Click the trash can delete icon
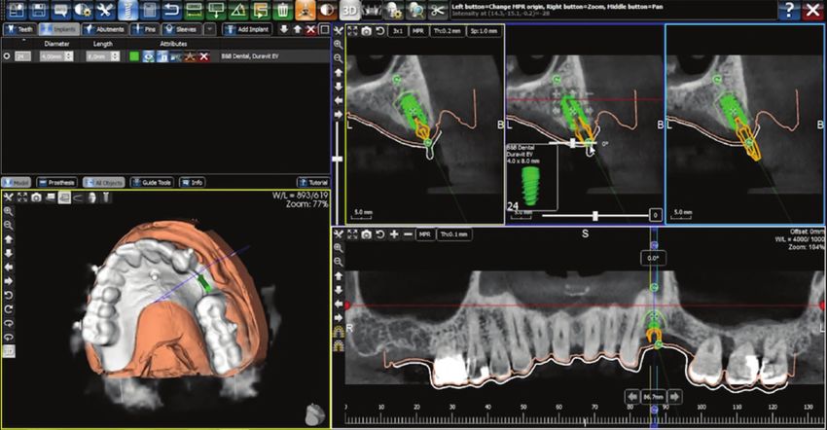The image size is (827, 430). point(282,11)
